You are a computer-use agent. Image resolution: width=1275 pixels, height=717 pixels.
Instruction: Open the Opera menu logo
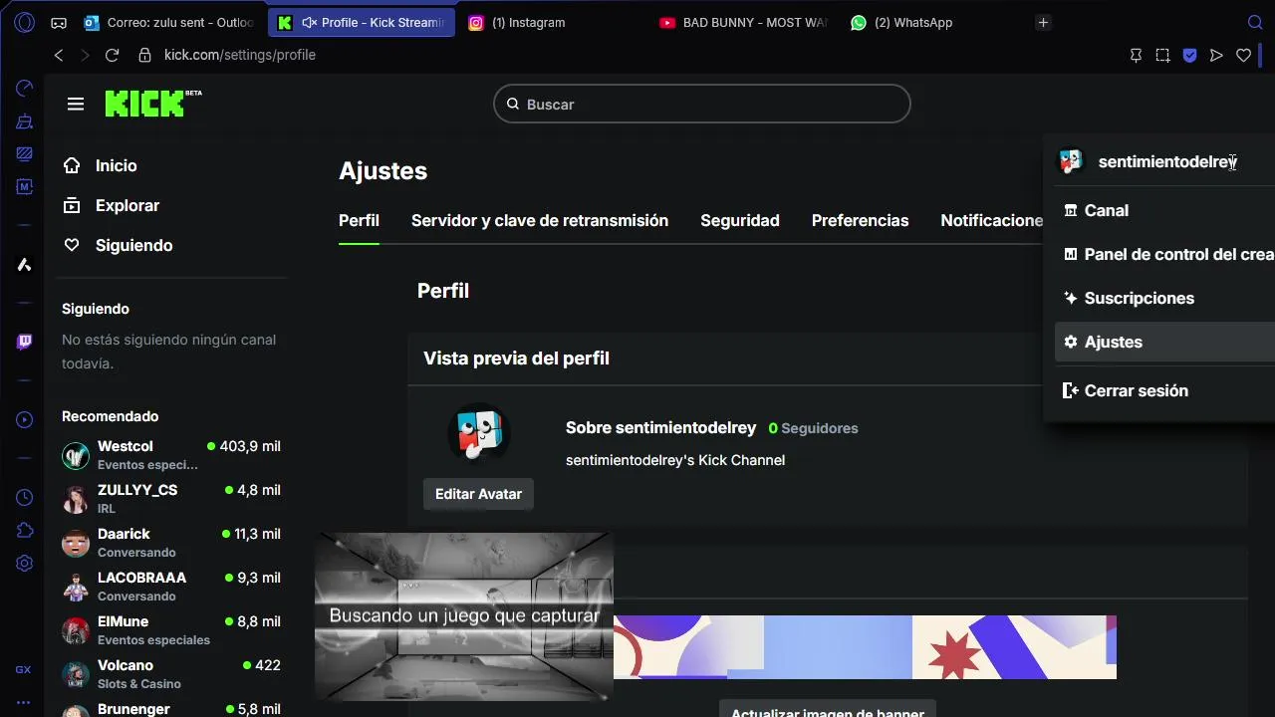point(24,22)
